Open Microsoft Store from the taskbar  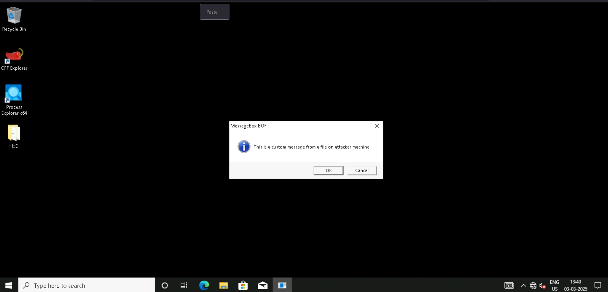point(243,285)
